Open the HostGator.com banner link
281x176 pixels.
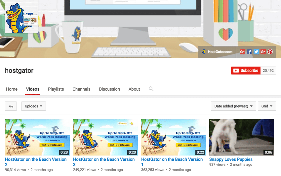click(x=218, y=52)
